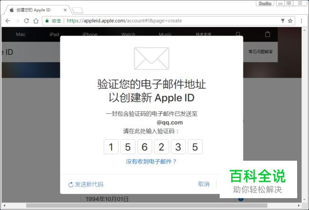This screenshot has width=309, height=210.
Task: Bookmark page with star icon
Action: coord(290,21)
